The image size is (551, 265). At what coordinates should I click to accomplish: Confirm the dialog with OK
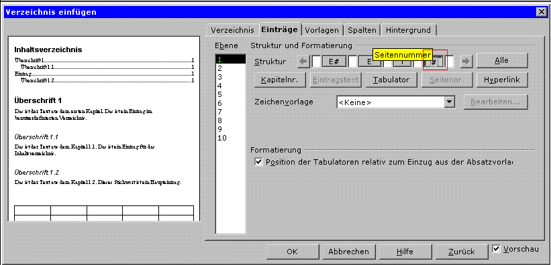coord(292,252)
